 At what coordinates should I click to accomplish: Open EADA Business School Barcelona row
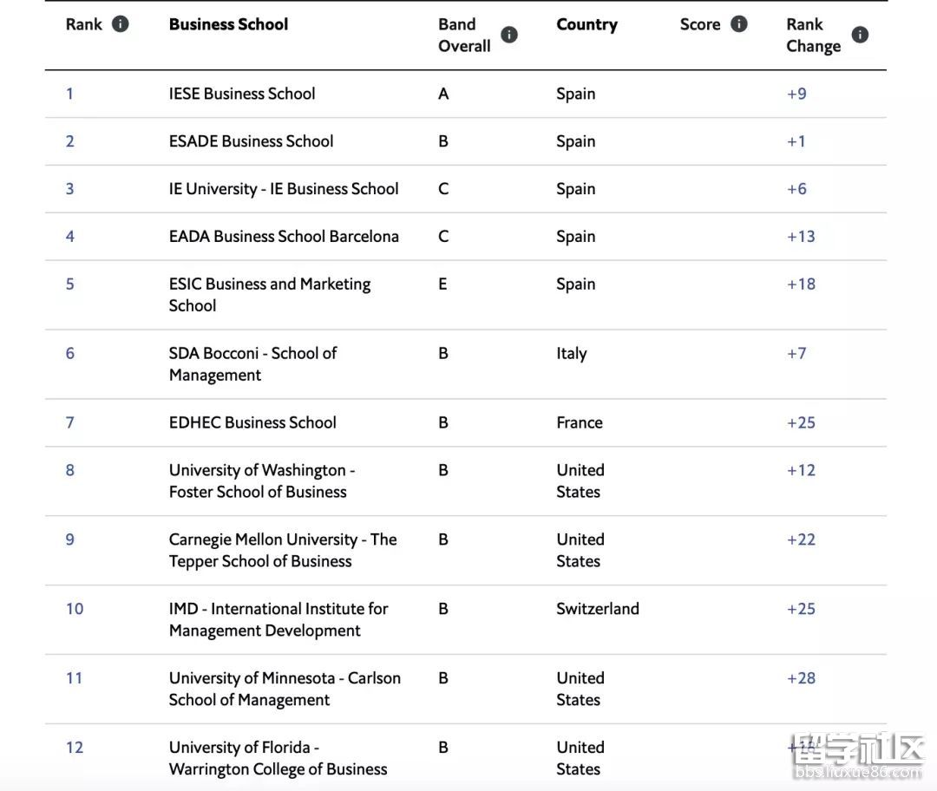tap(284, 237)
